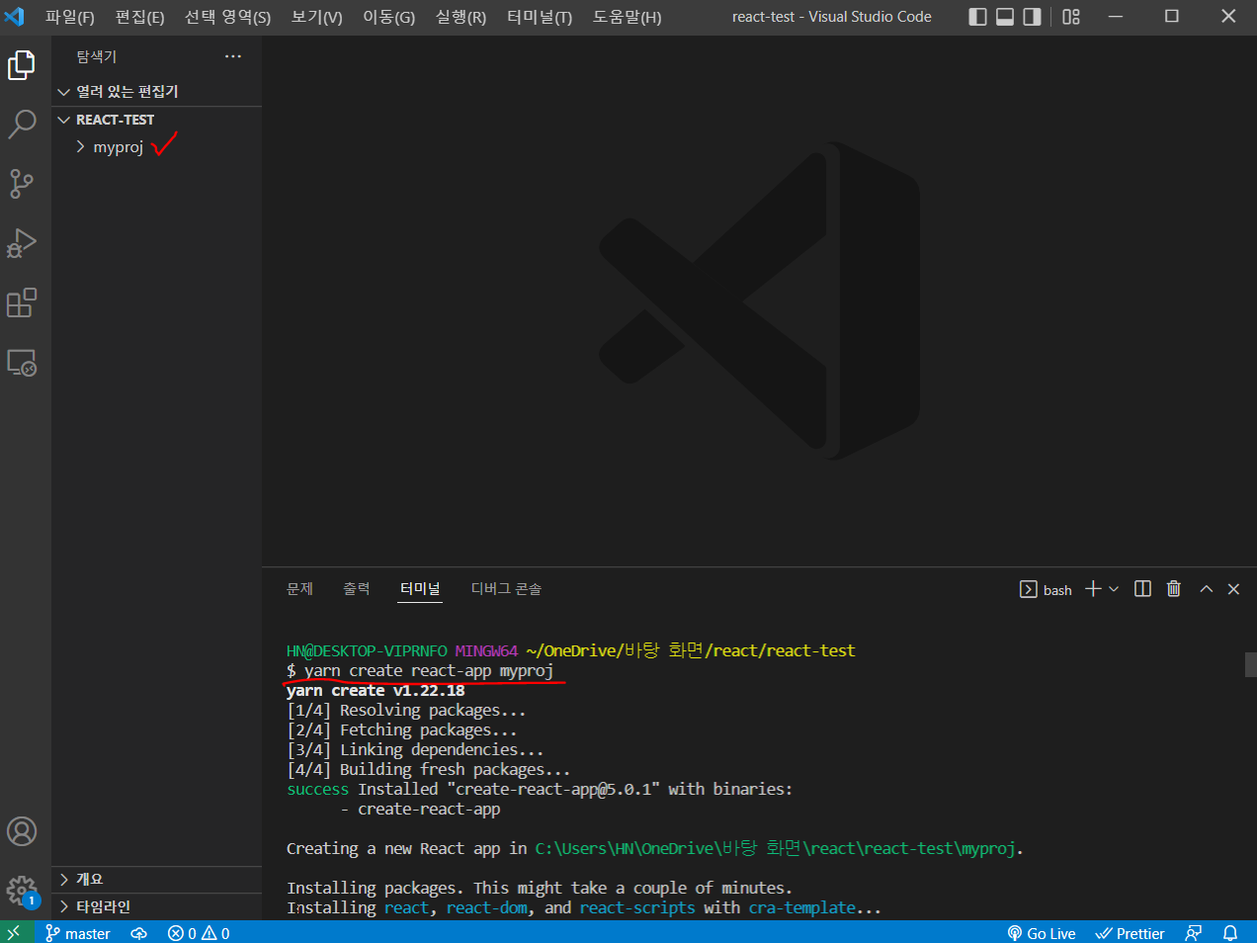Viewport: 1257px width, 943px height.
Task: Open the Run and Debug view
Action: 22,243
